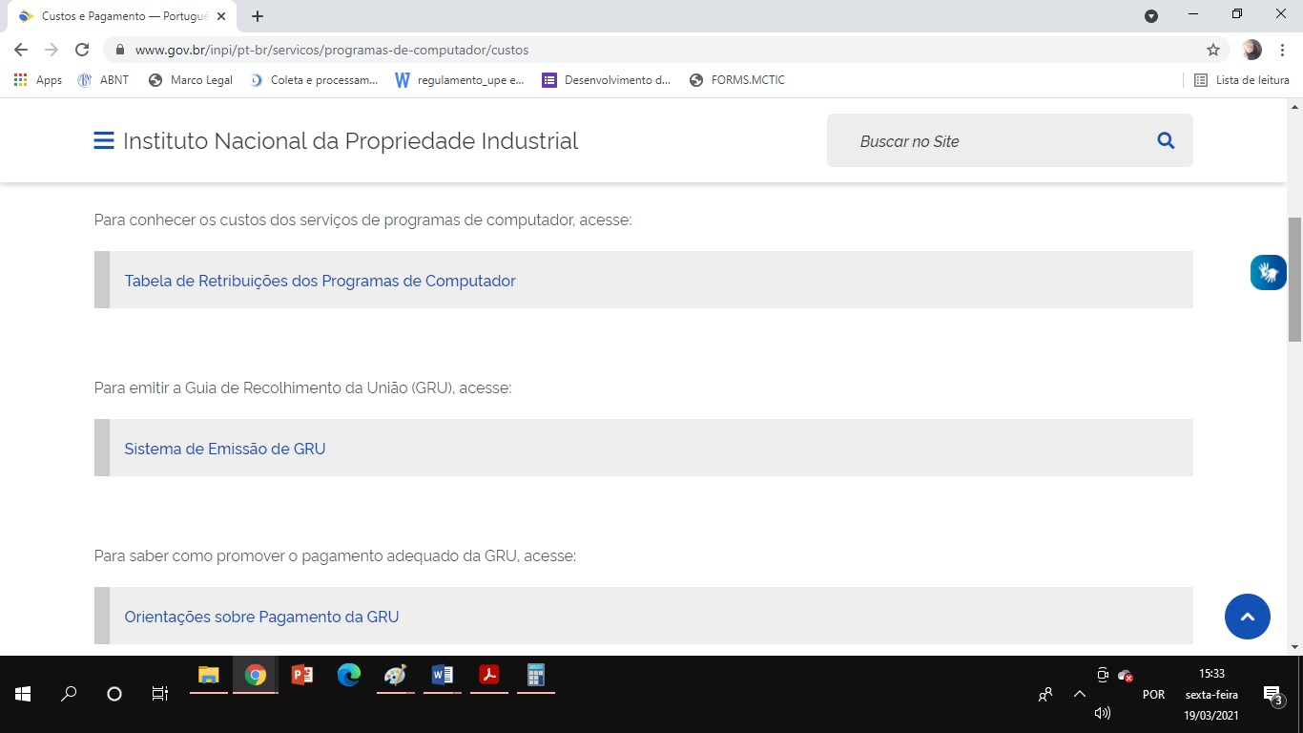This screenshot has width=1303, height=733.
Task: Open FORMS.MCTIC bookmark
Action: pos(737,80)
